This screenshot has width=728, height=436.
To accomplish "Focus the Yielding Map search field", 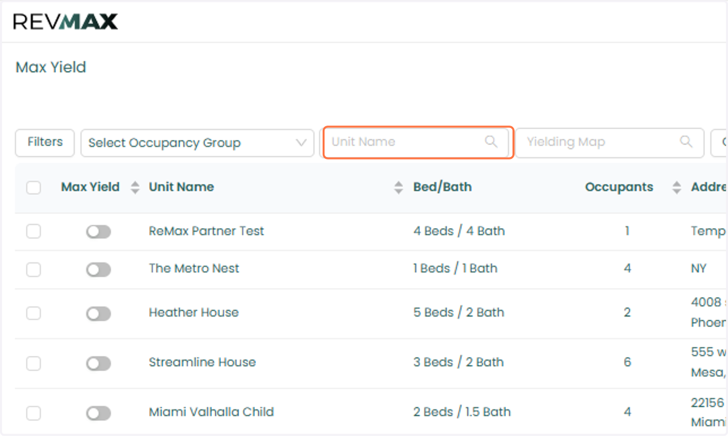I will (x=610, y=143).
